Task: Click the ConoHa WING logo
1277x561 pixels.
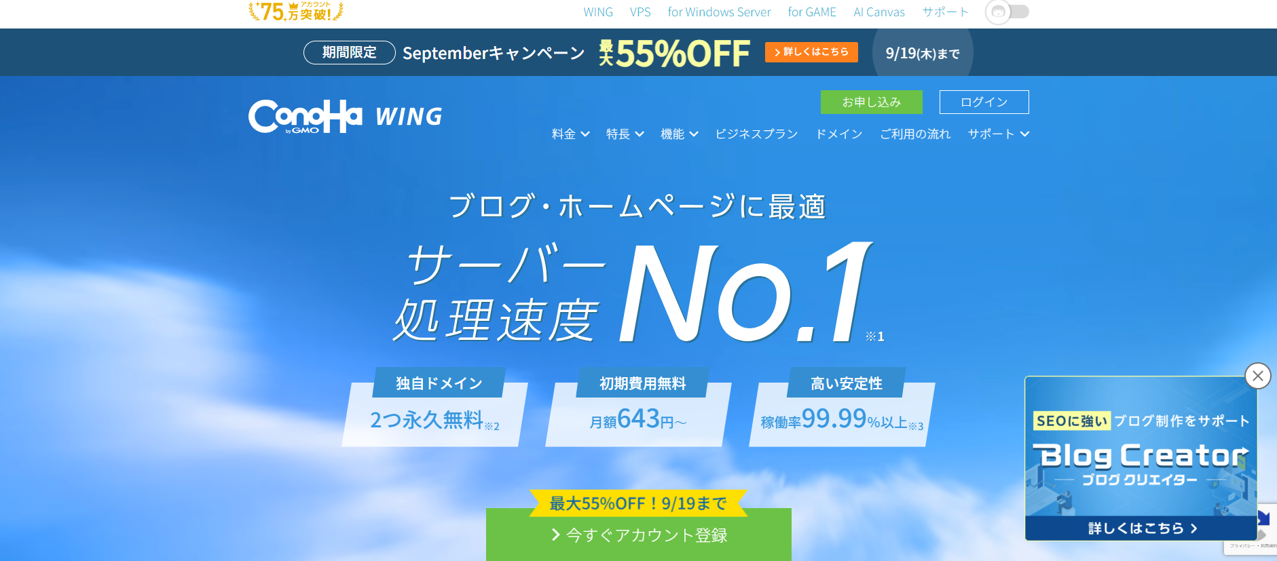Action: pyautogui.click(x=346, y=117)
